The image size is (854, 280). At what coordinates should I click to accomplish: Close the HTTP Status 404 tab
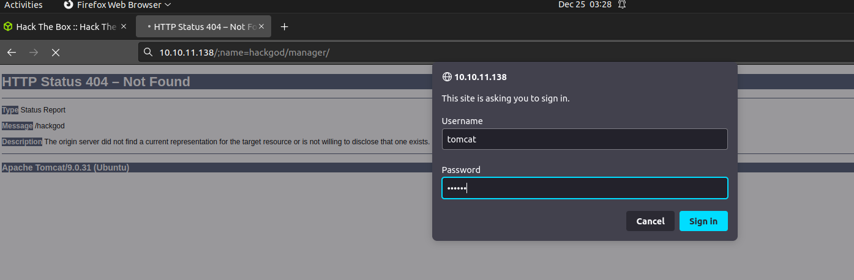[x=262, y=27]
